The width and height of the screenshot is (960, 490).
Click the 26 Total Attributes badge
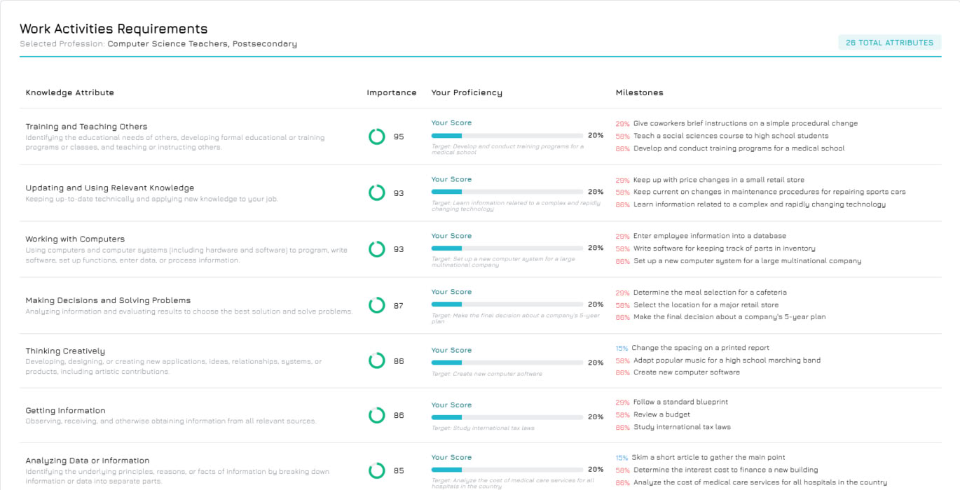(x=889, y=43)
